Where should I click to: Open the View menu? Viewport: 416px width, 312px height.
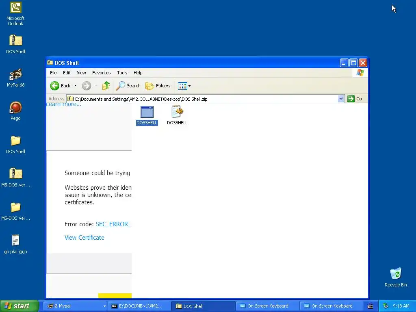point(81,73)
